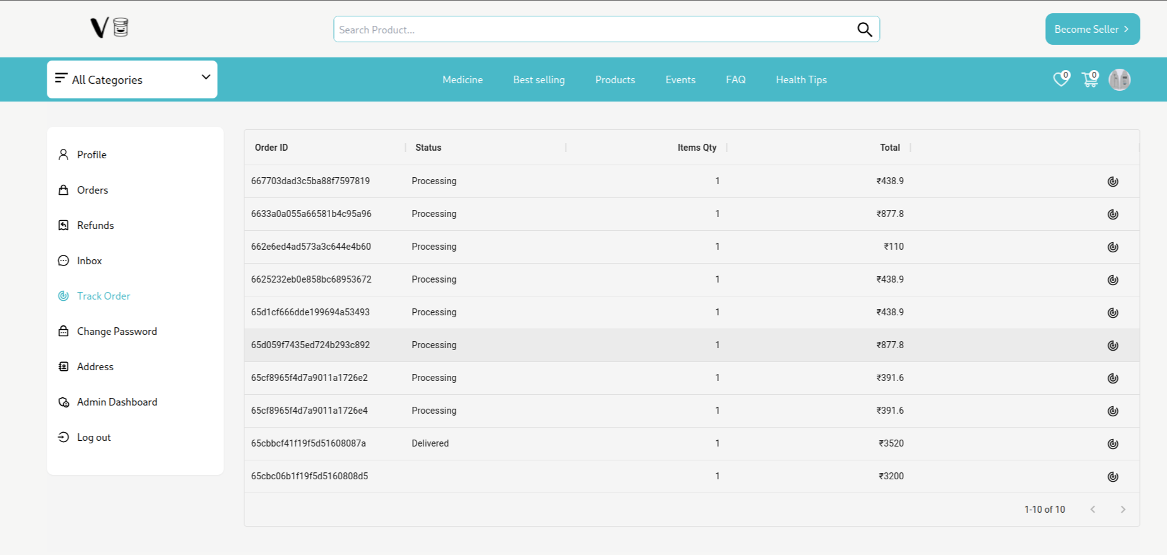Click the Become Seller button
Viewport: 1167px width, 555px height.
coord(1092,29)
